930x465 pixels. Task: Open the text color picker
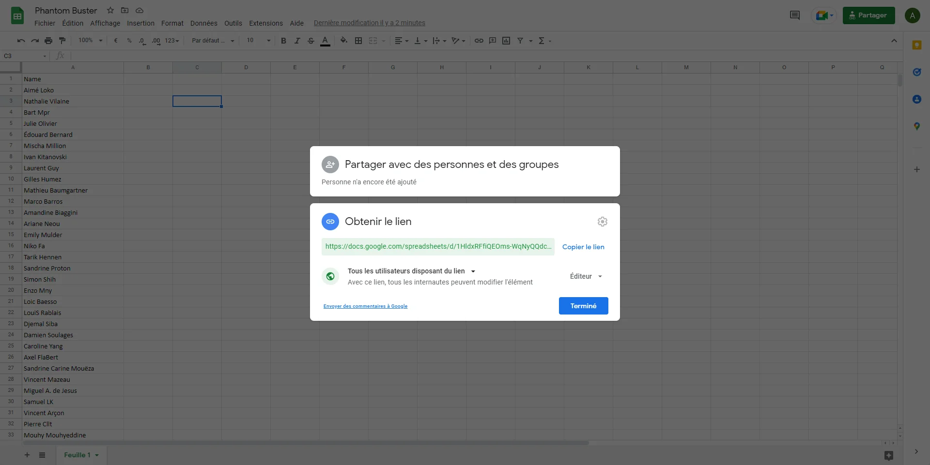(x=325, y=41)
